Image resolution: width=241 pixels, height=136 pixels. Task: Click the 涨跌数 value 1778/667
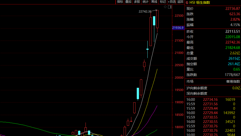232,75
